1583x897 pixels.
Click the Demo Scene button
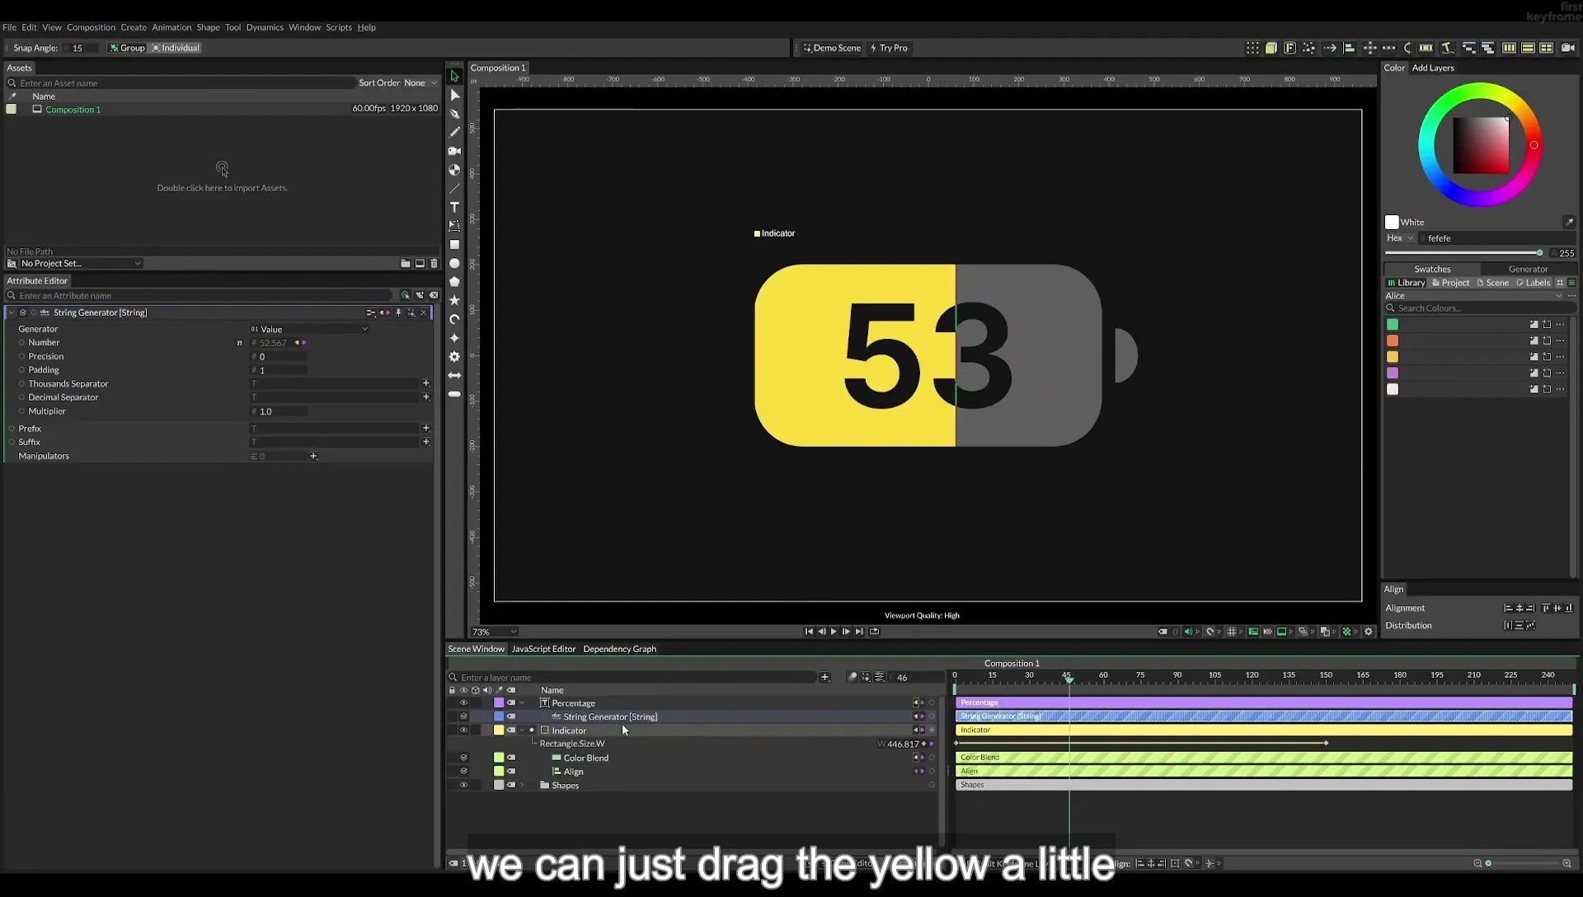pyautogui.click(x=832, y=48)
